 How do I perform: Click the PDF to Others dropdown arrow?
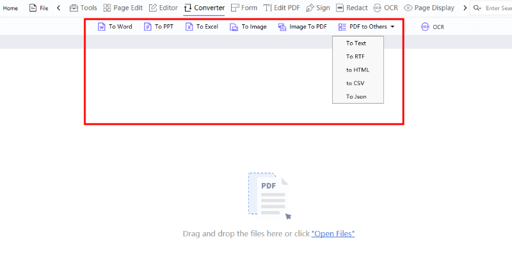pyautogui.click(x=392, y=27)
